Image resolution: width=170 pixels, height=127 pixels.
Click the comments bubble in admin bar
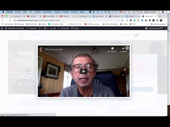point(46,28)
